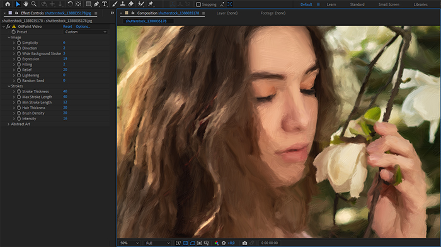Open Default workspace menu icon
441x247 pixels.
[x=318, y=4]
